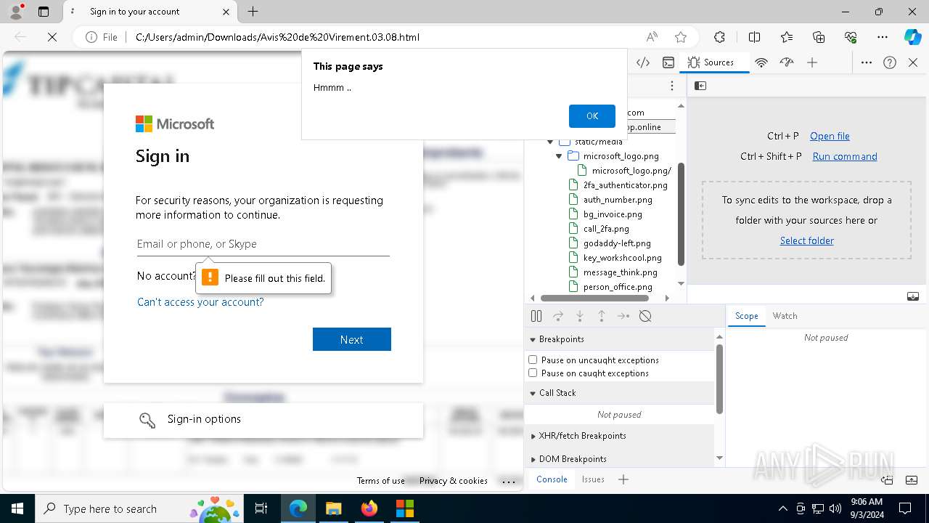The image size is (929, 523).
Task: Open the Elements panel code icon
Action: pyautogui.click(x=643, y=62)
